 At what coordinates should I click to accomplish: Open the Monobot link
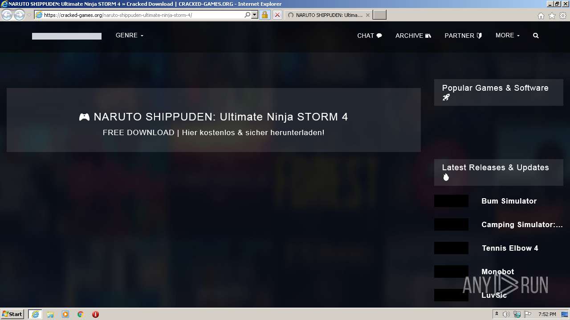pyautogui.click(x=498, y=272)
